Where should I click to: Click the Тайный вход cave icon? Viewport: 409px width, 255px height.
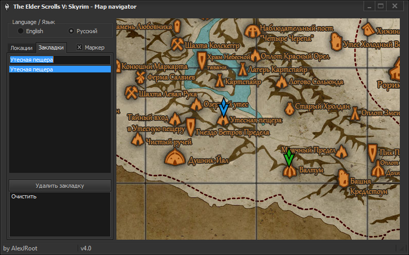pyautogui.click(x=175, y=119)
